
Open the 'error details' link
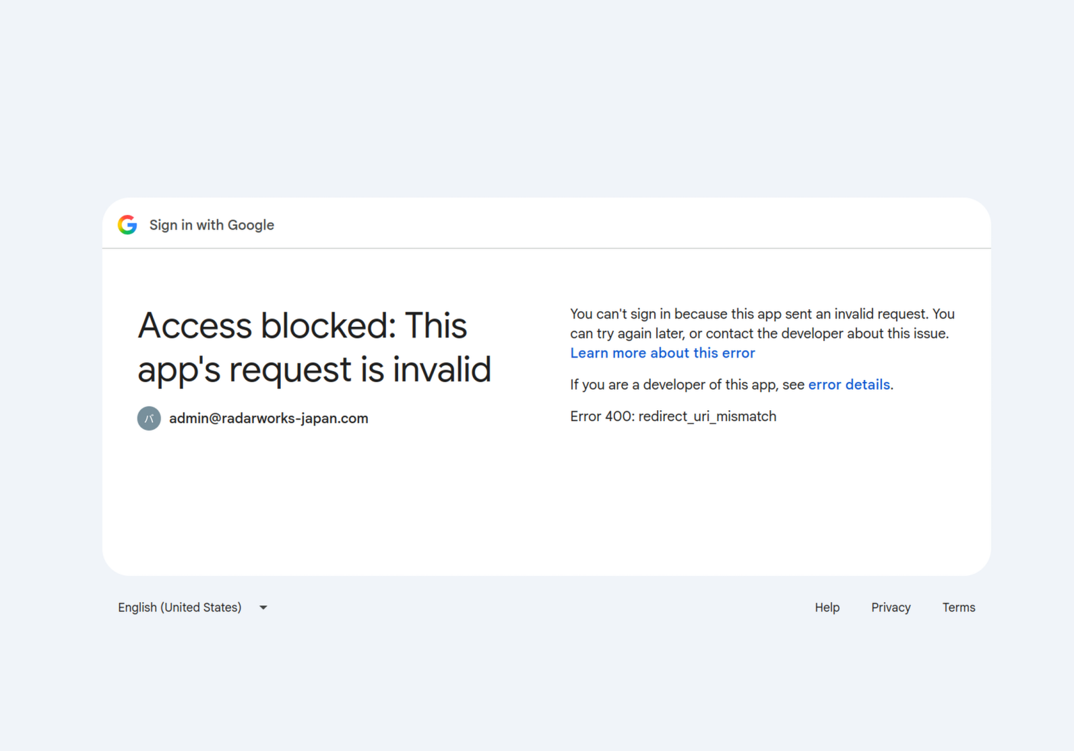tap(849, 385)
